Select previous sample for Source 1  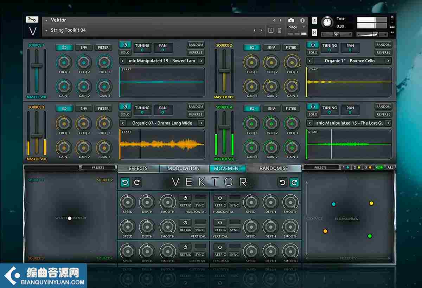point(122,61)
